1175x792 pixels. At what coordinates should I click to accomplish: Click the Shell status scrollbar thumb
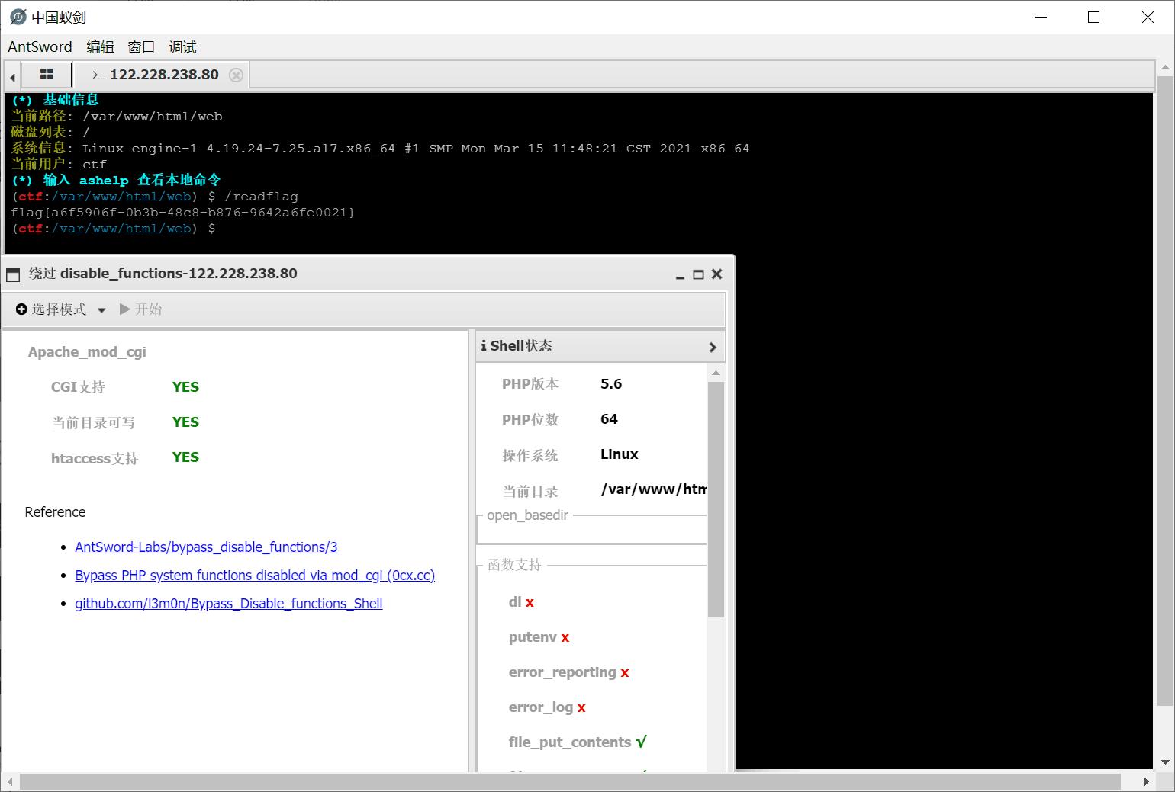point(716,499)
